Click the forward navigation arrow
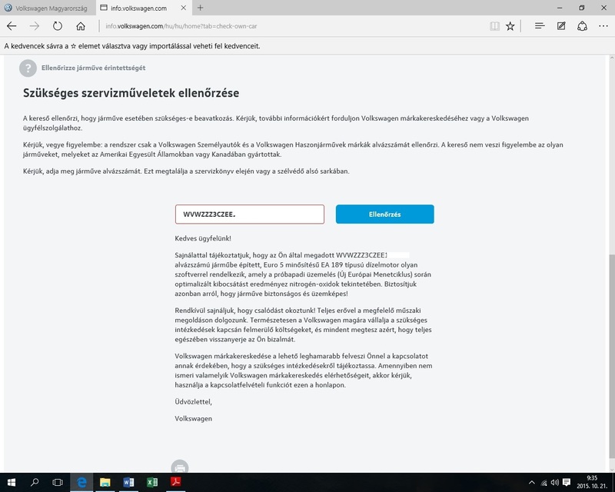This screenshot has width=615, height=492. (x=35, y=26)
